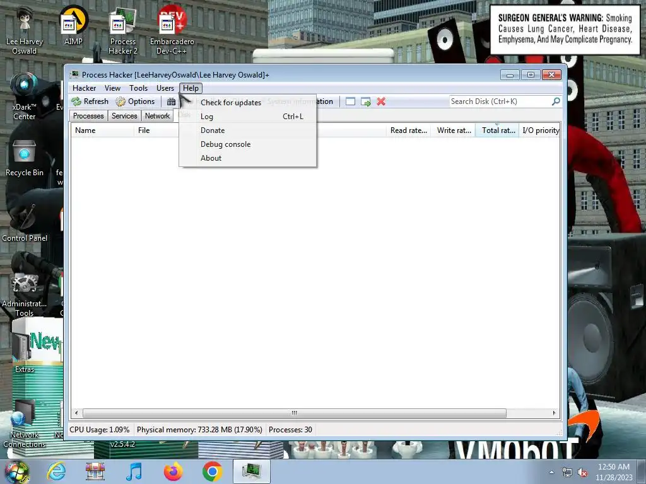The height and width of the screenshot is (484, 646).
Task: Launch Internet Explorer from the taskbar
Action: 56,471
